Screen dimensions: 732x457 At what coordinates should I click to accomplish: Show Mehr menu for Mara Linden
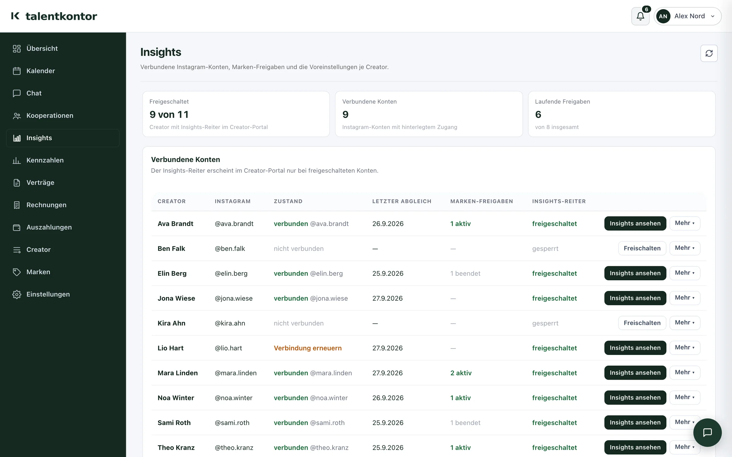pos(685,373)
